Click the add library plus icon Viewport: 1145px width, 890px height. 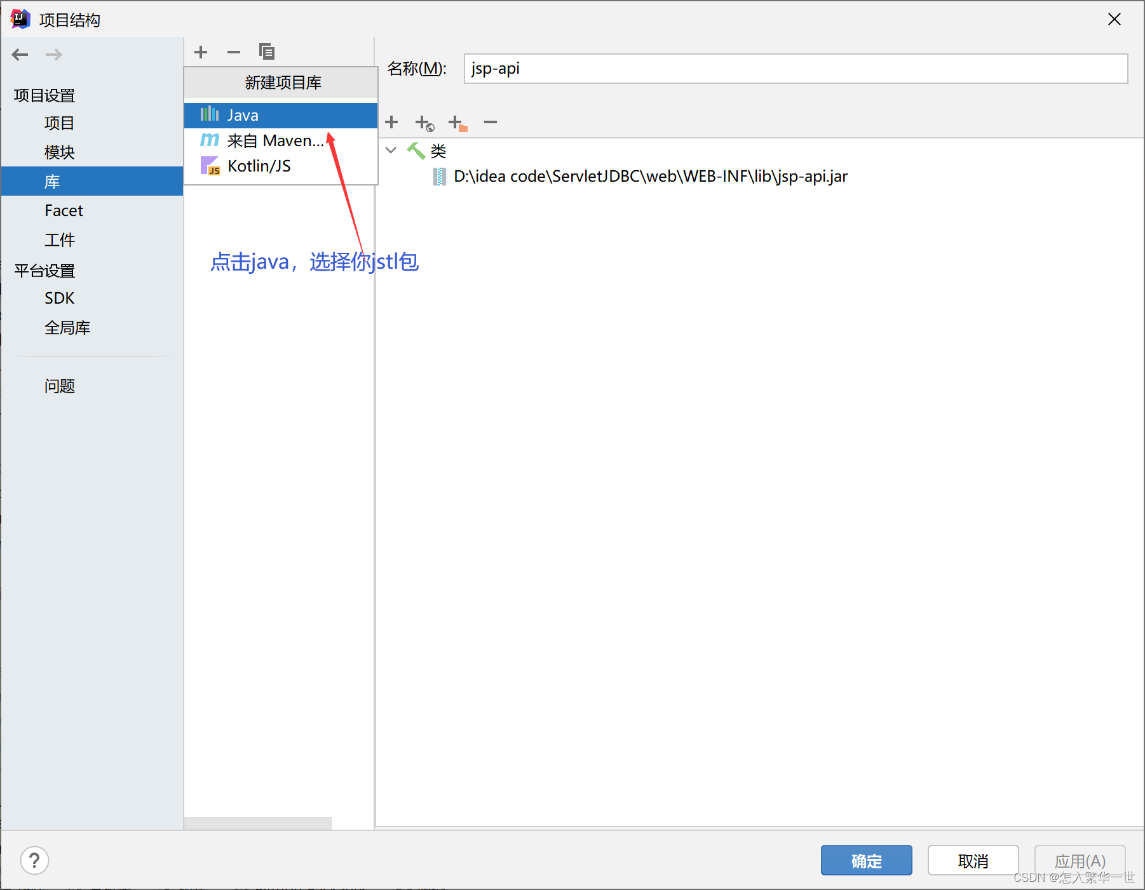click(x=200, y=51)
